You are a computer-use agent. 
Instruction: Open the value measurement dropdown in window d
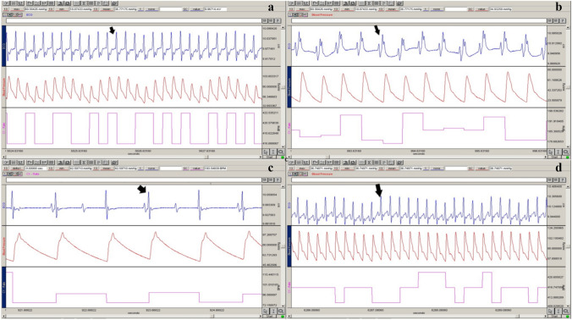(x=482, y=168)
